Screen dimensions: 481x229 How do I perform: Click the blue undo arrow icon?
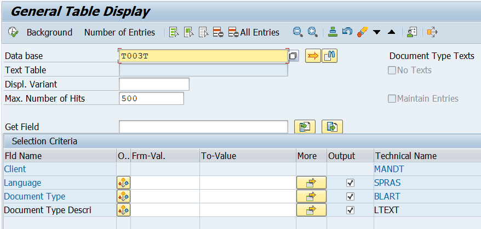[x=347, y=32]
